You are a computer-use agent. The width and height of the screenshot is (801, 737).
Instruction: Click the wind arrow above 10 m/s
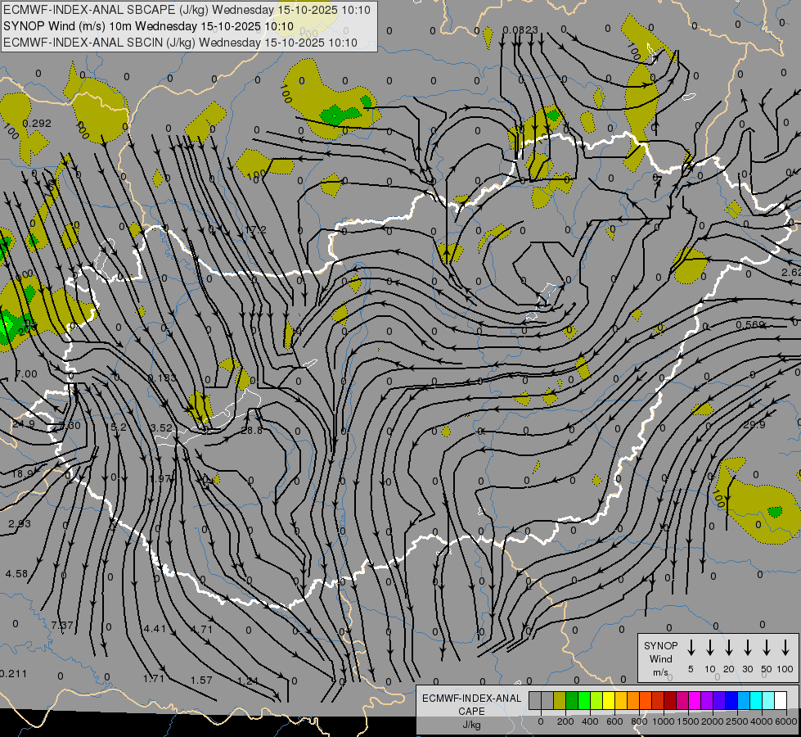point(709,648)
